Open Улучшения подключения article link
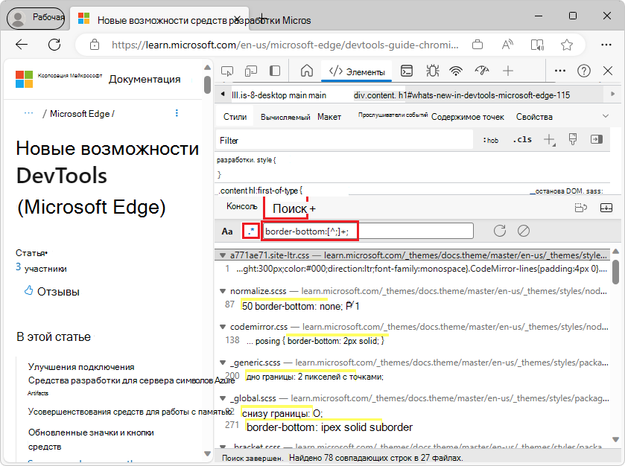Image resolution: width=625 pixels, height=466 pixels. click(x=81, y=367)
